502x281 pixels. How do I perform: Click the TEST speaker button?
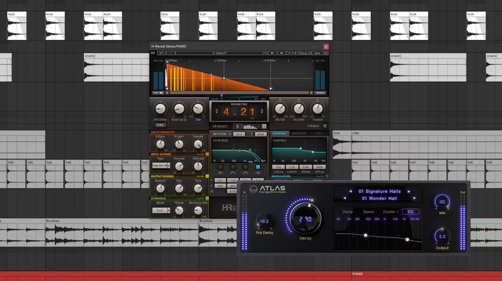click(x=158, y=93)
